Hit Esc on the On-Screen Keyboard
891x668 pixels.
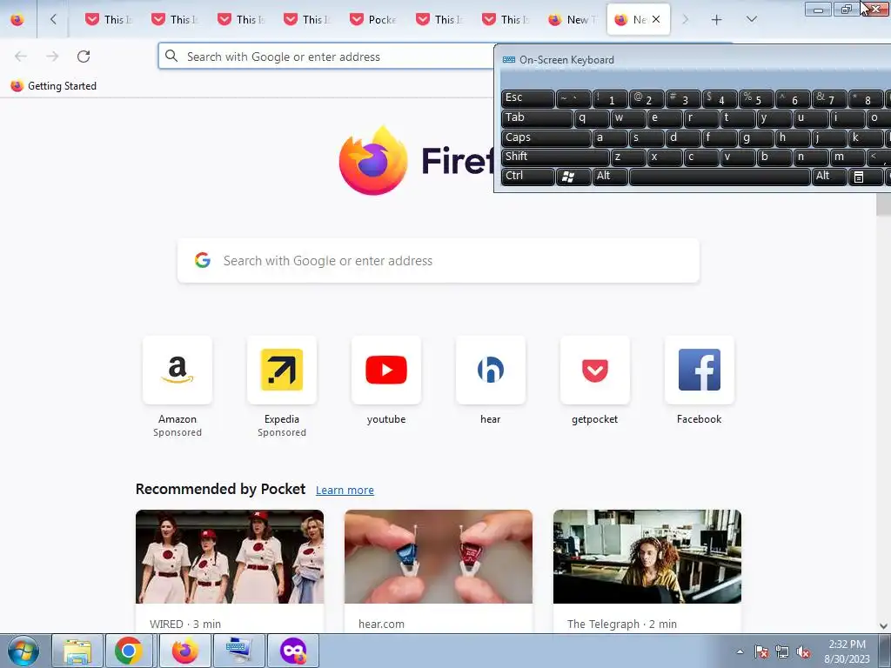tap(528, 98)
